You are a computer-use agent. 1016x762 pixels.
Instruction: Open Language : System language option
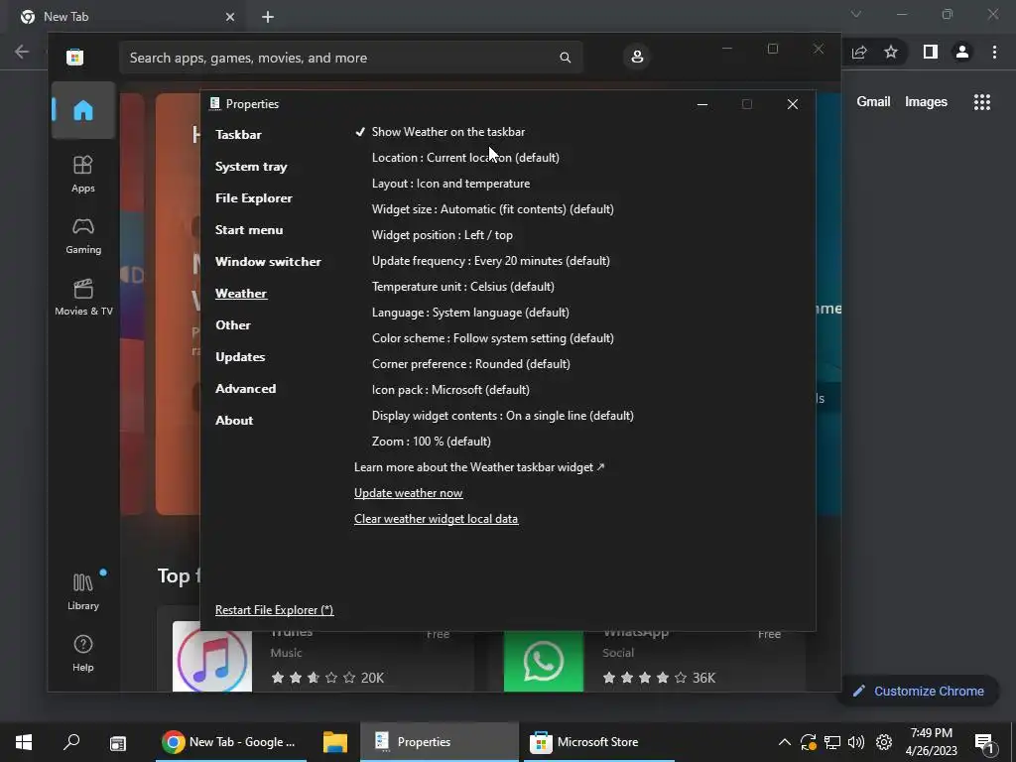click(x=470, y=313)
